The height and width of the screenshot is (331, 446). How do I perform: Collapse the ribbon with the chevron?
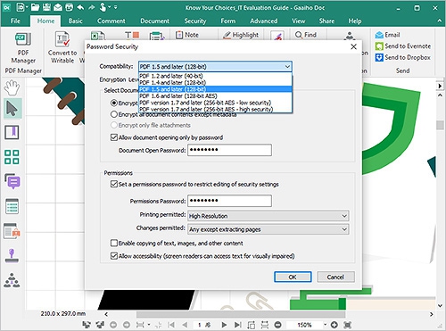(x=439, y=21)
